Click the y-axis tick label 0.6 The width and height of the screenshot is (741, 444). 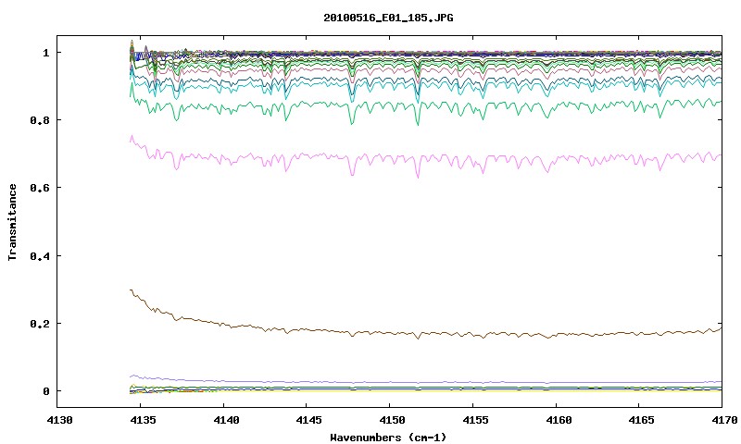[x=40, y=188]
